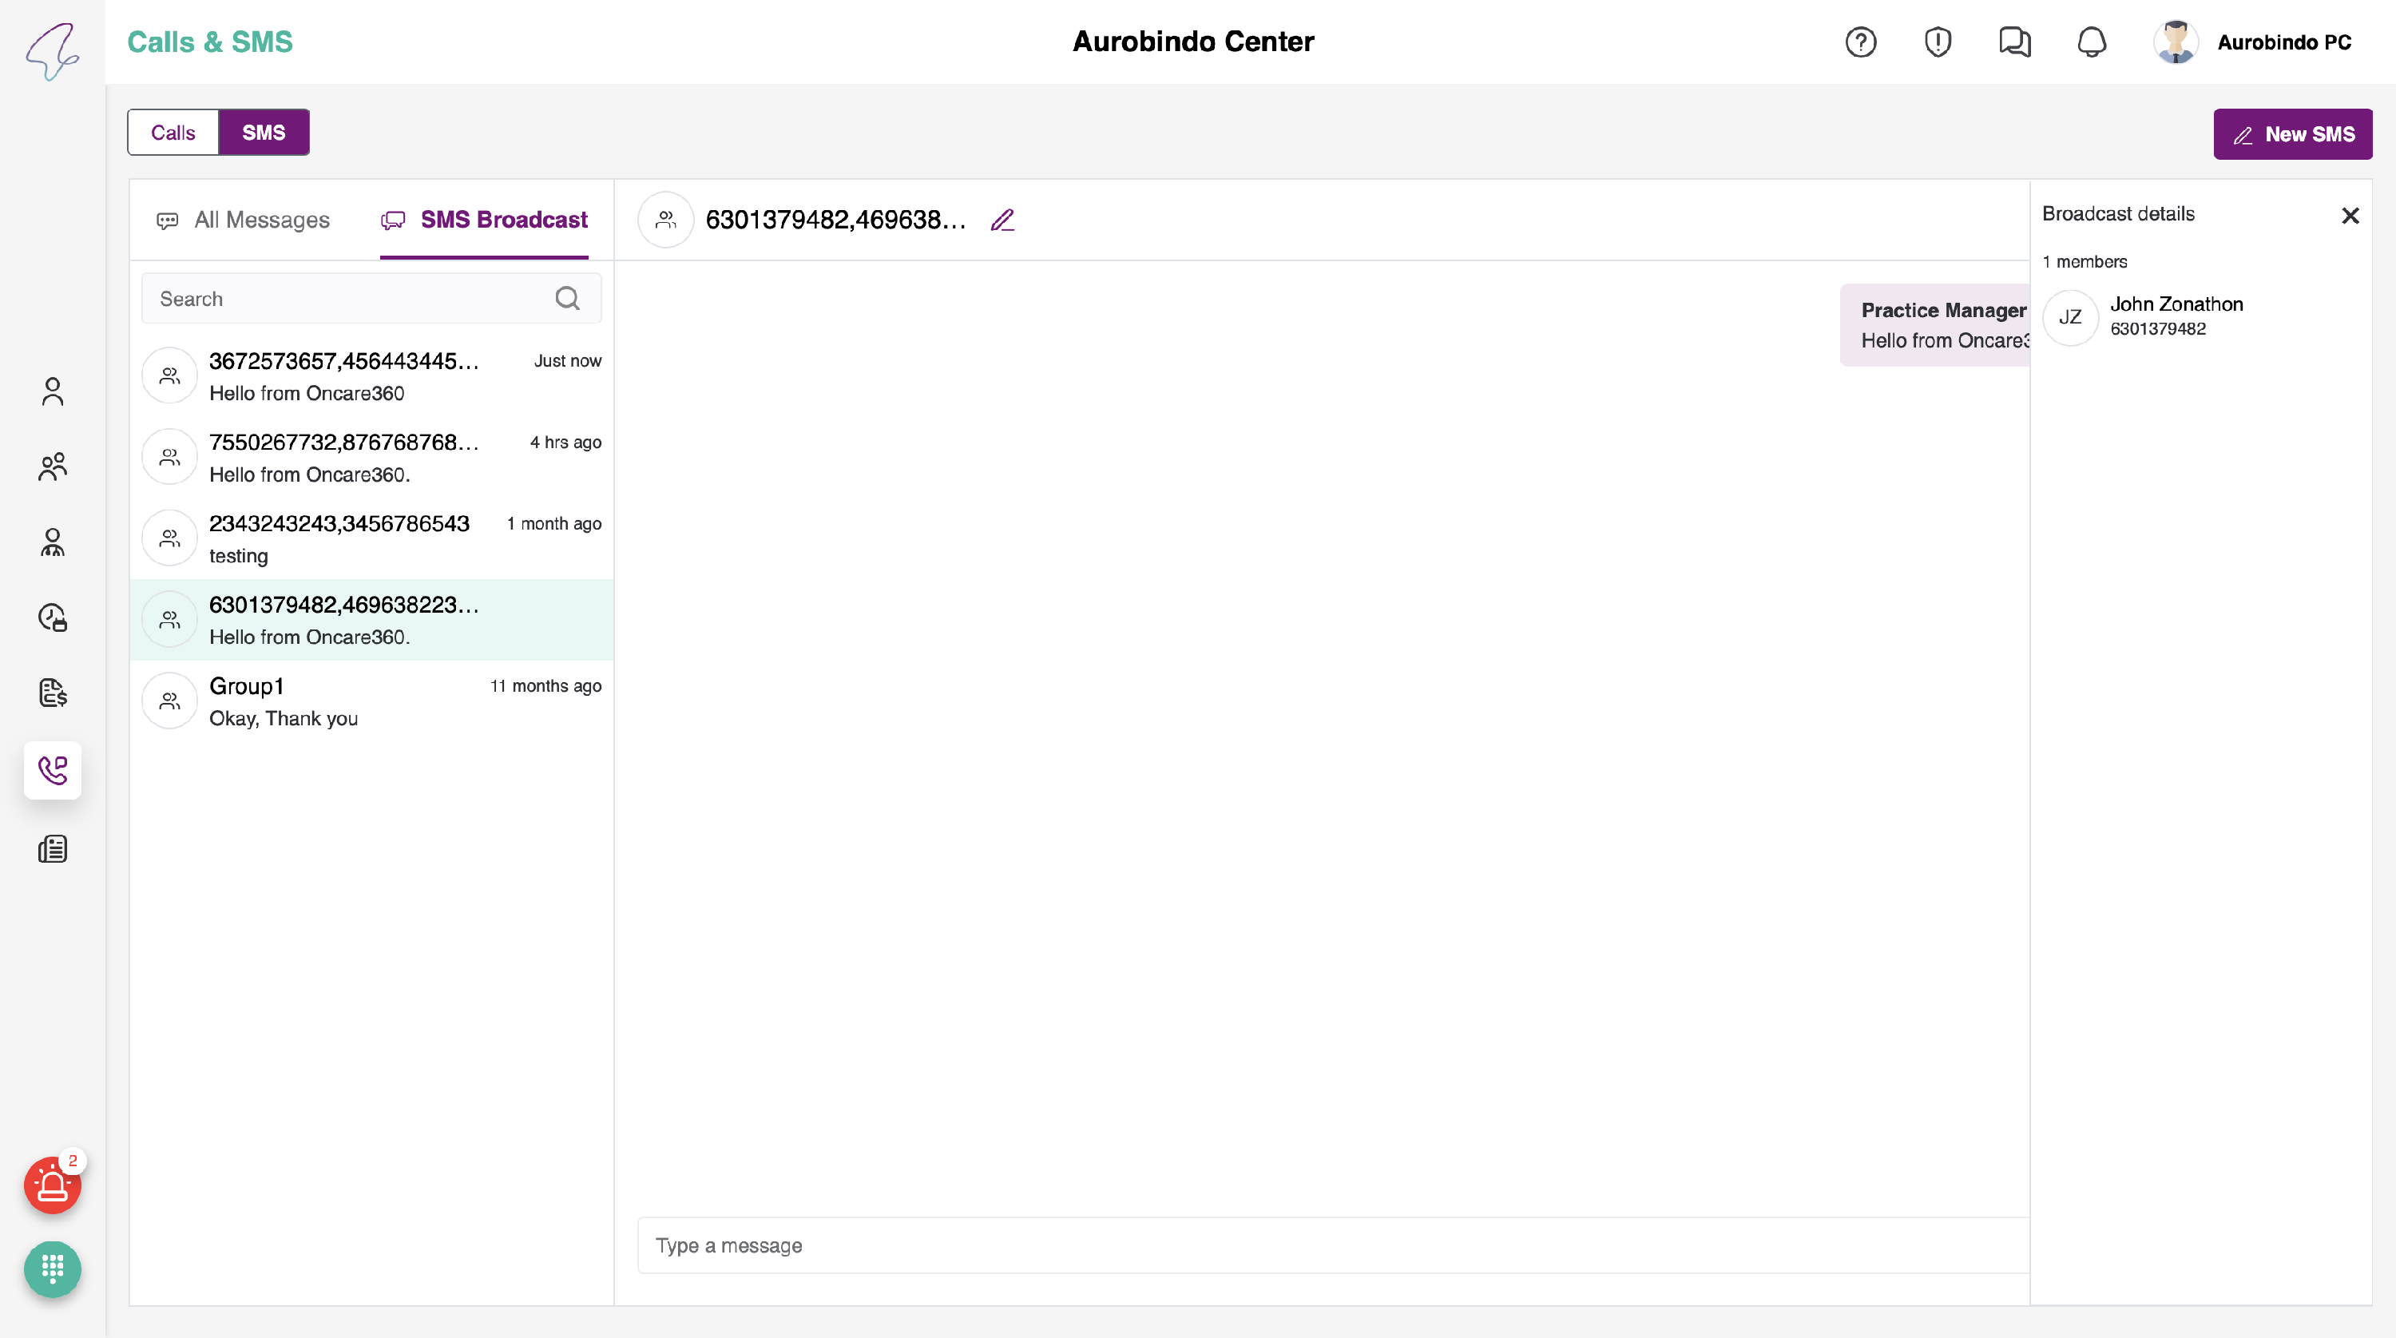
Task: Click the help question mark icon
Action: (x=1860, y=42)
